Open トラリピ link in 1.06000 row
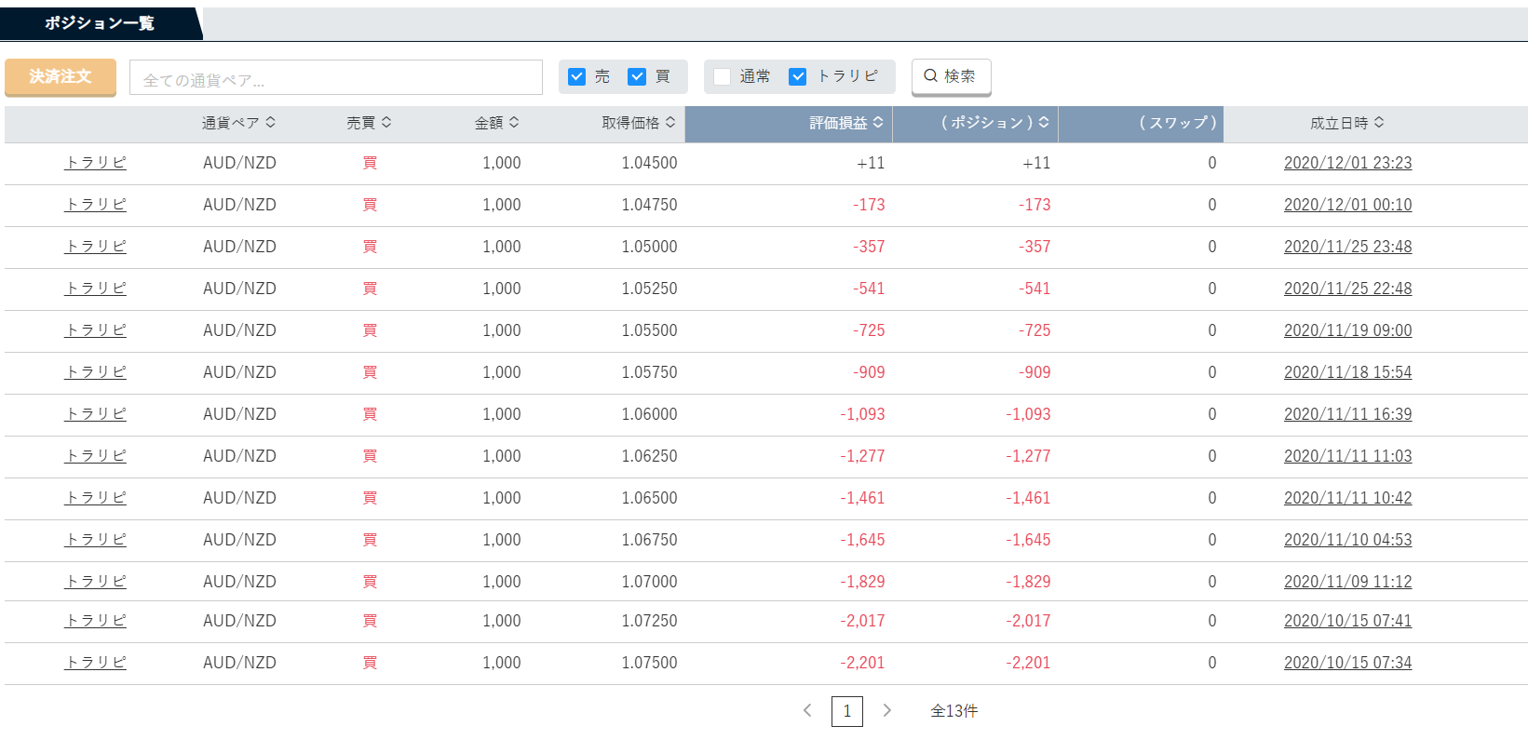 (x=96, y=414)
